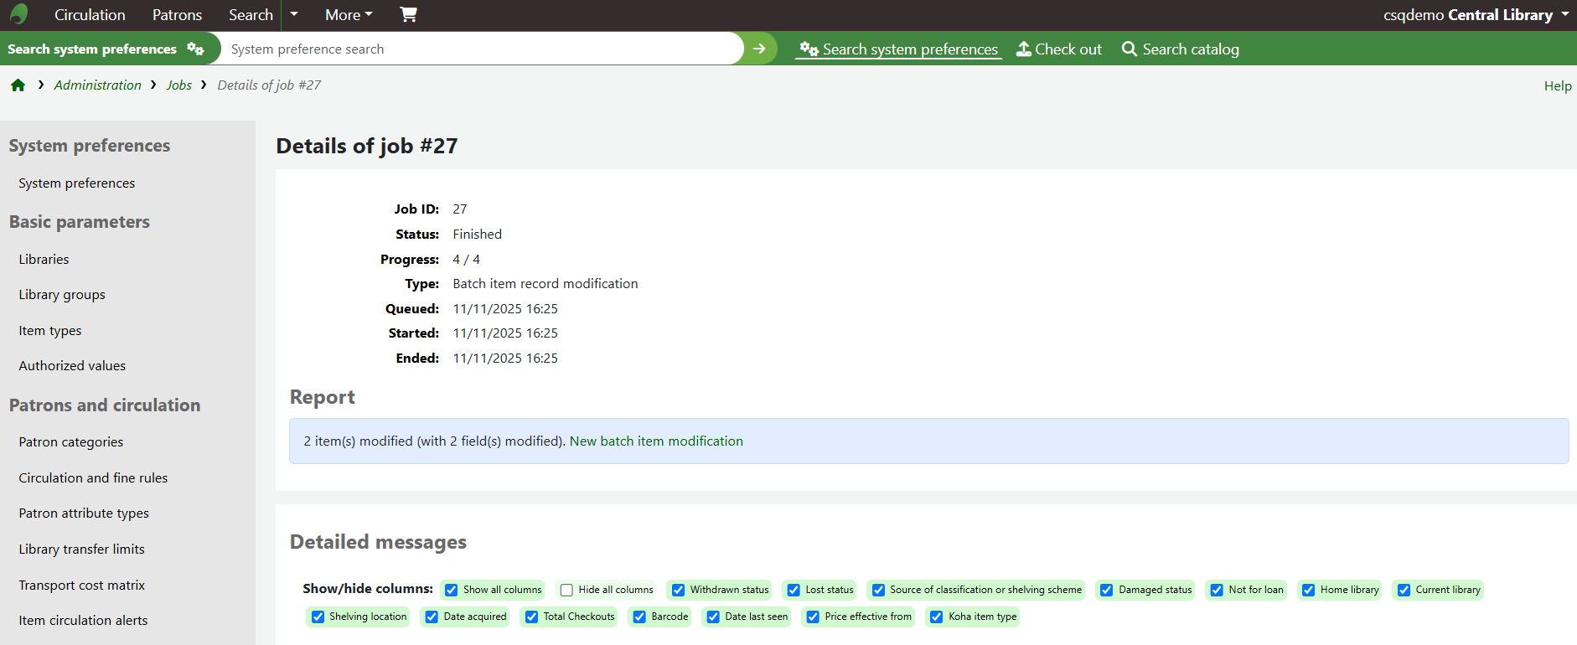This screenshot has height=645, width=1577.
Task: Toggle Shelving location column checkbox
Action: (318, 617)
